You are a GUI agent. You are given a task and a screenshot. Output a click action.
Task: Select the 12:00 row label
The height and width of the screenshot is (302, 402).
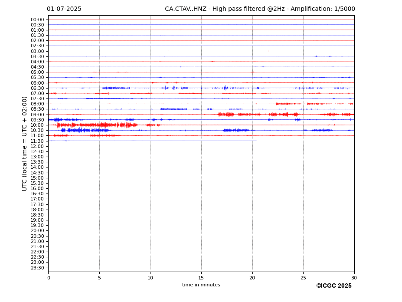pos(37,146)
